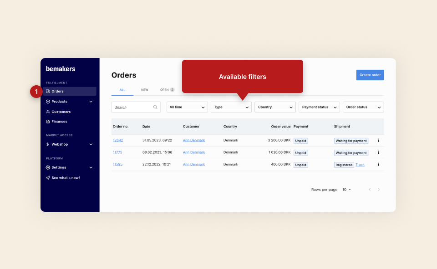
Task: Click the search magnifier icon
Action: 155,107
